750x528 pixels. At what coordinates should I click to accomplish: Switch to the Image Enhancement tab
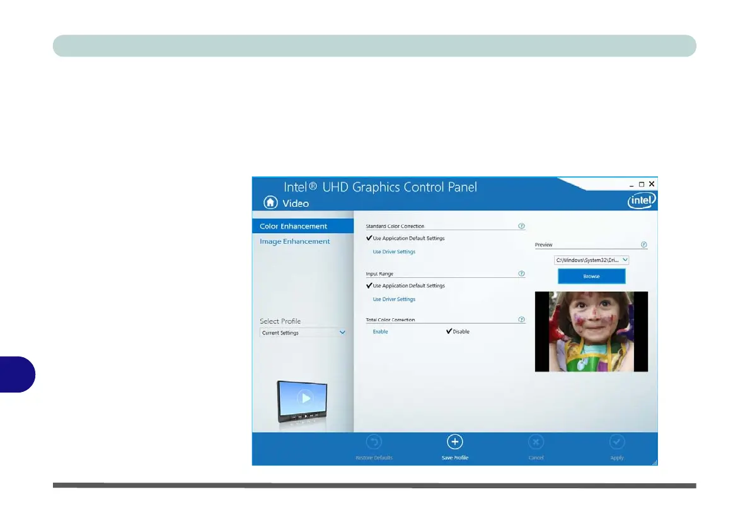tap(295, 241)
